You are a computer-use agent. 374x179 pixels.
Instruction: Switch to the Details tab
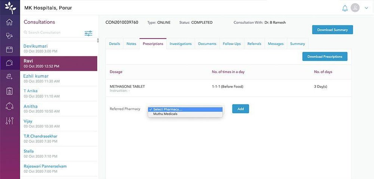pyautogui.click(x=114, y=44)
